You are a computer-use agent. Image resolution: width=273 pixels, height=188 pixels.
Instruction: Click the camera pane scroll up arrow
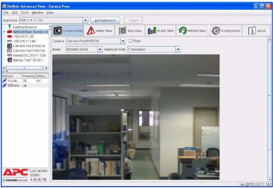[270, 39]
